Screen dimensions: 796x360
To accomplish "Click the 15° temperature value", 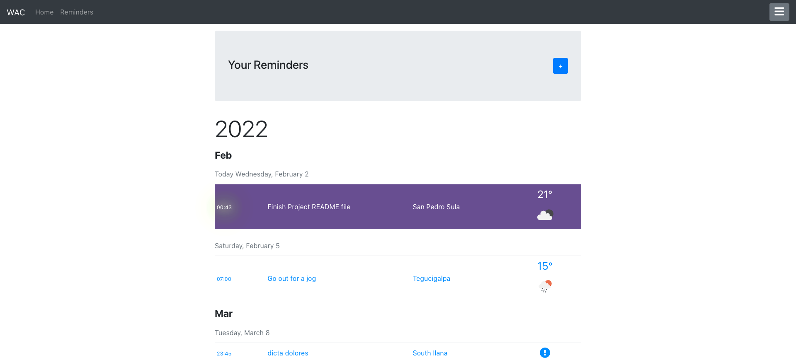I will point(545,266).
